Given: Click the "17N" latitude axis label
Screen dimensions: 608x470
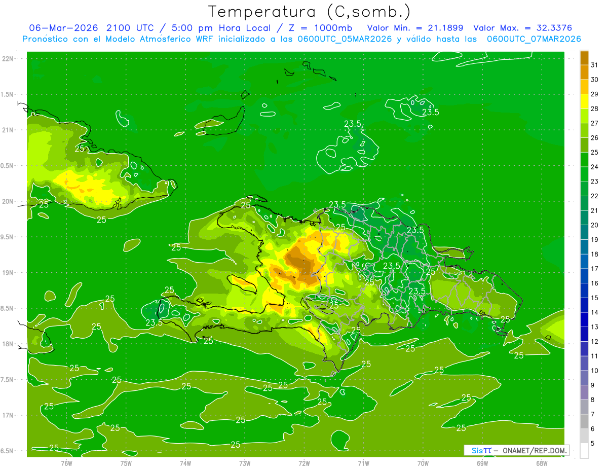Looking at the screenshot, I should (x=7, y=415).
